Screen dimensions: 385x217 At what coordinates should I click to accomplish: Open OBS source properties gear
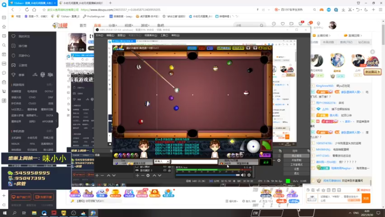pos(148,176)
